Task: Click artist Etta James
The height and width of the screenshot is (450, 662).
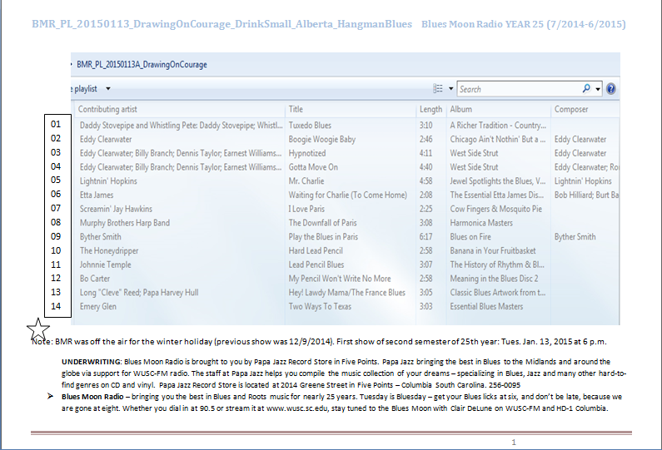Action: 97,195
